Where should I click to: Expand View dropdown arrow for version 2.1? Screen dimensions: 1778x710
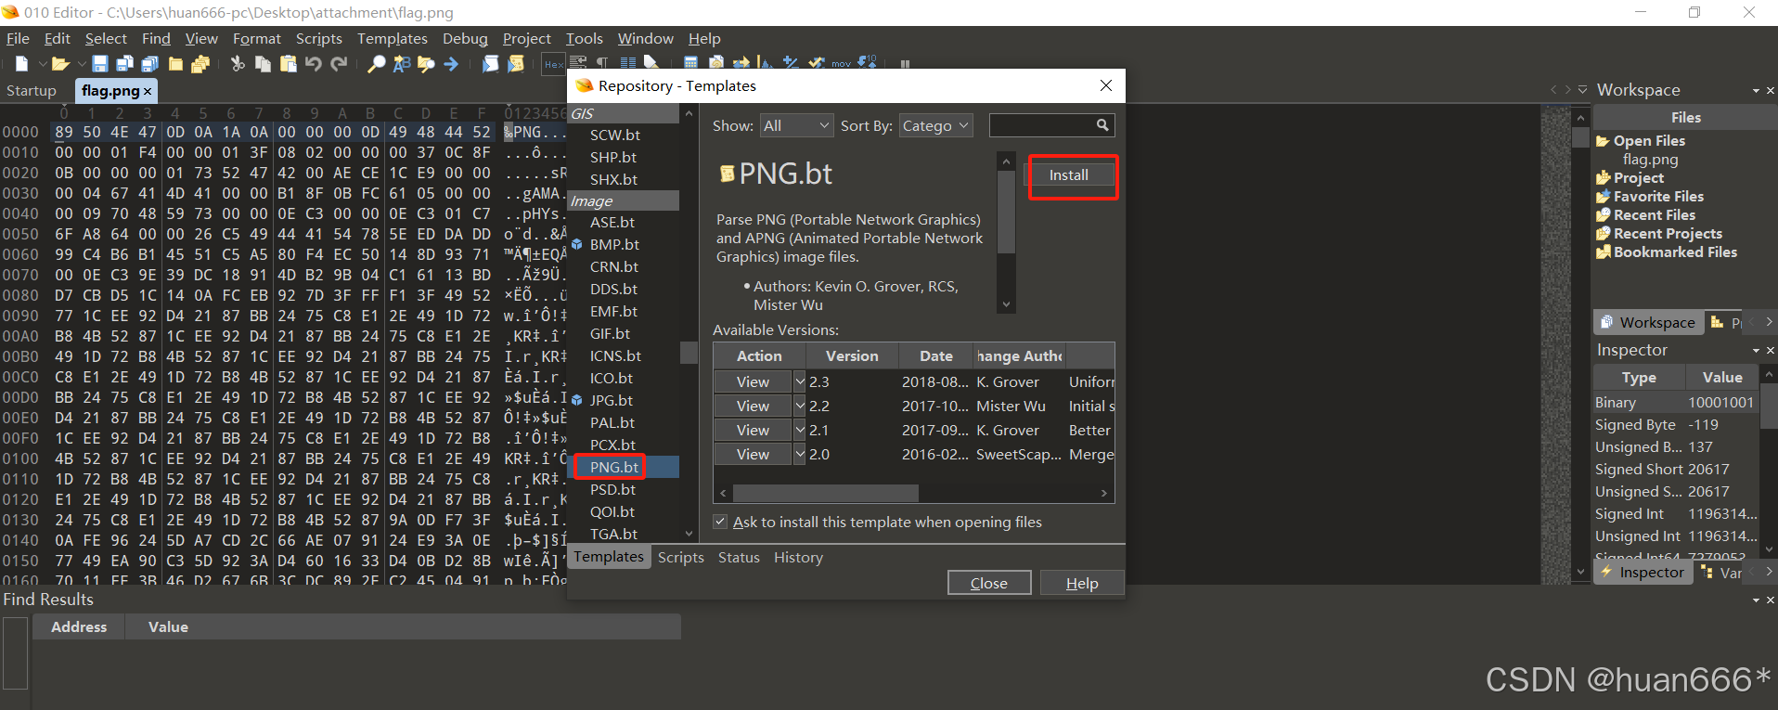pos(800,430)
